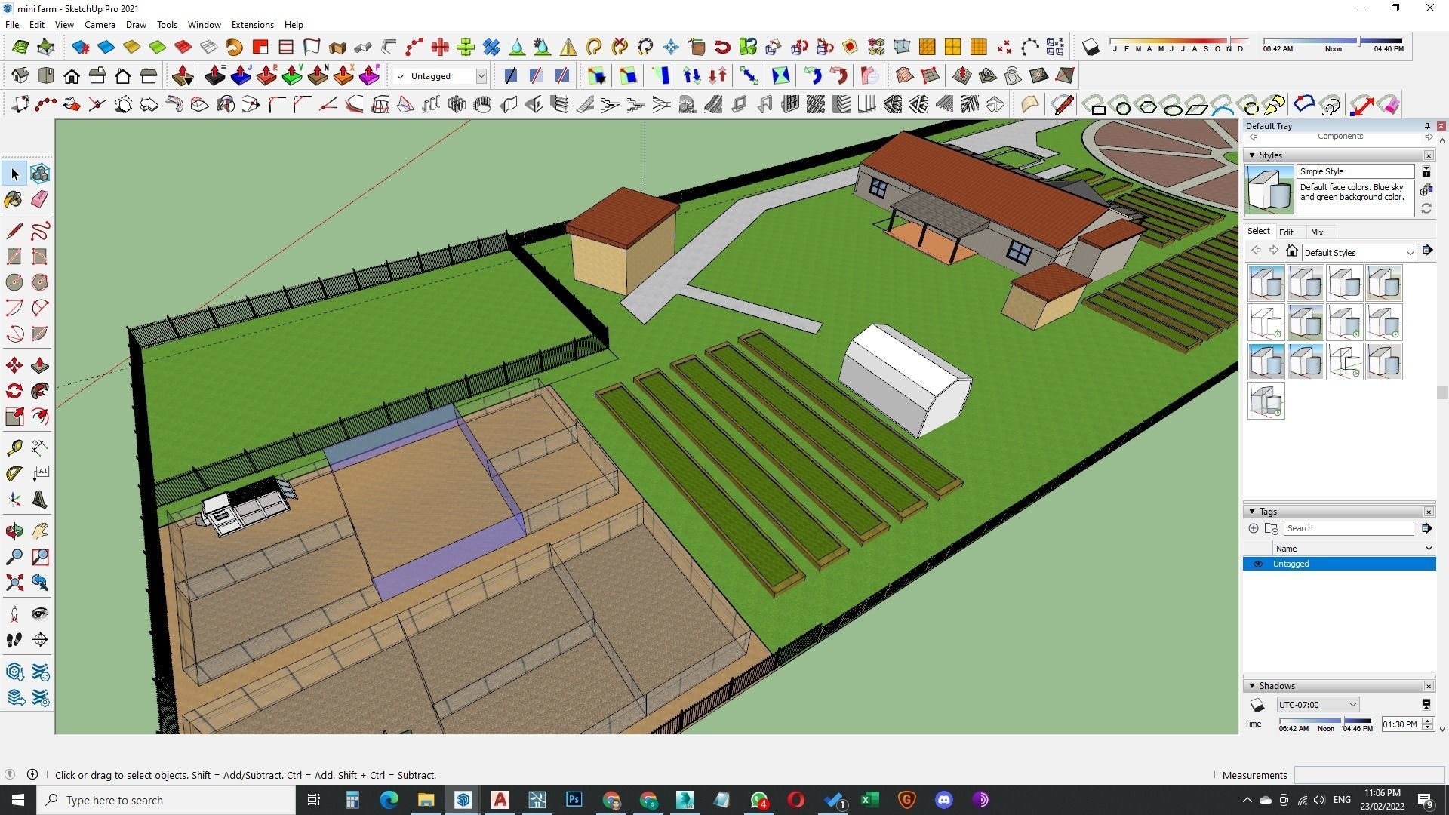This screenshot has width=1449, height=815.
Task: Toggle visibility of the Untagged tag
Action: click(x=1257, y=564)
